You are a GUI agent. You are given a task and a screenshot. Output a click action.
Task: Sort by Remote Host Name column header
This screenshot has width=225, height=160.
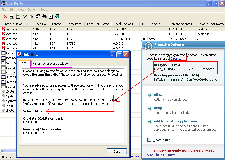pos(211,24)
